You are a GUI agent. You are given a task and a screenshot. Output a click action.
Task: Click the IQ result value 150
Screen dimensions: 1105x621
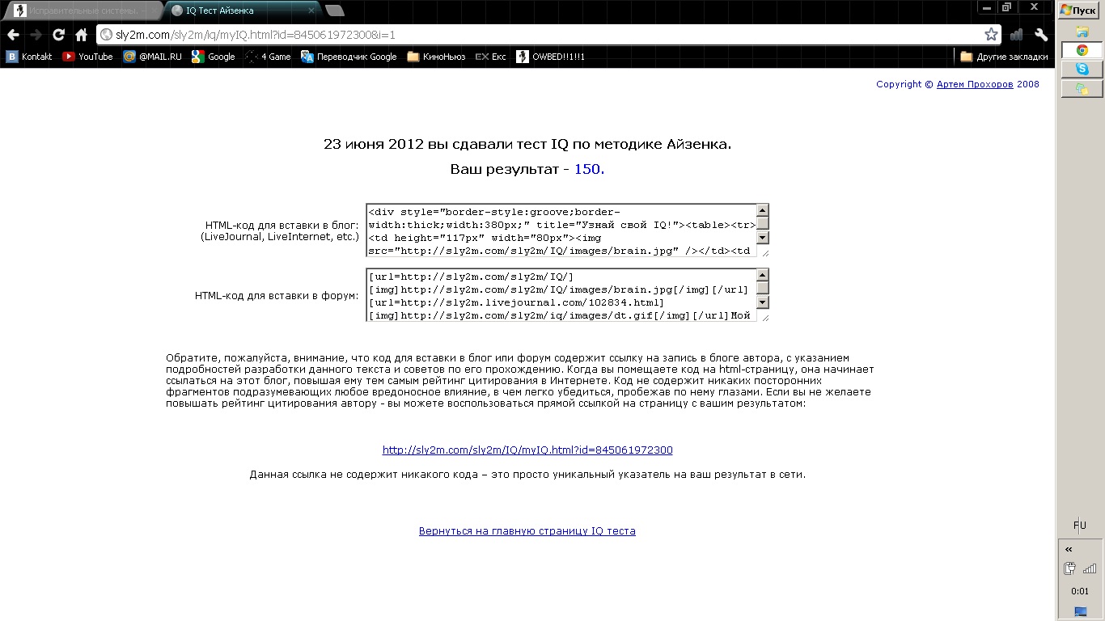[x=588, y=170]
